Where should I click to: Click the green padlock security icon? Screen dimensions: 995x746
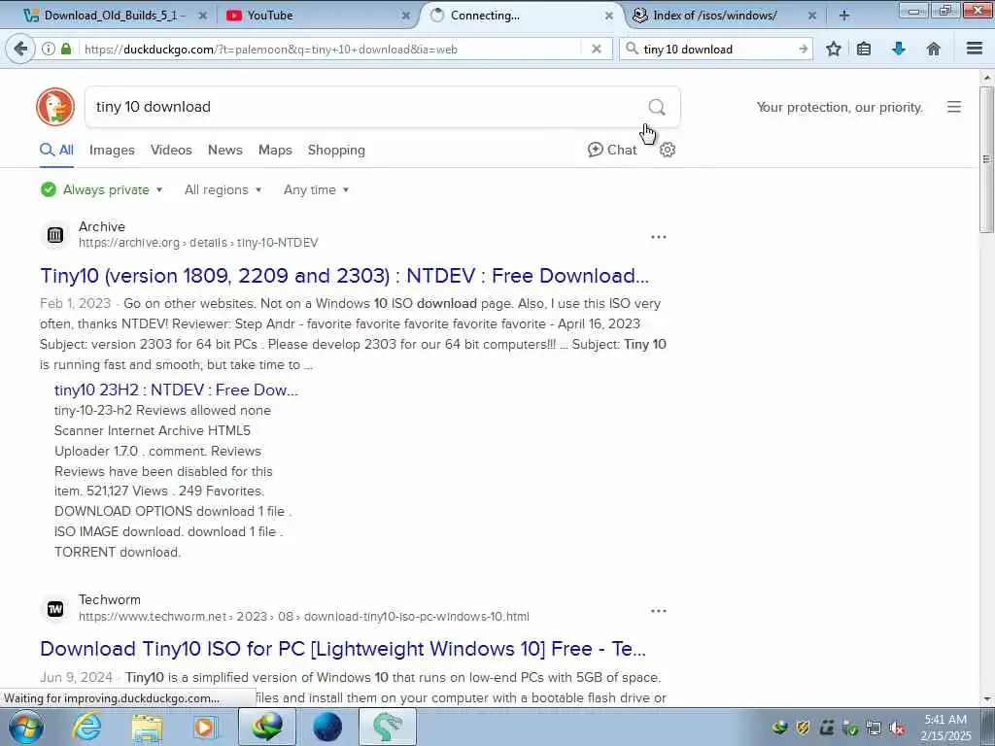[66, 49]
